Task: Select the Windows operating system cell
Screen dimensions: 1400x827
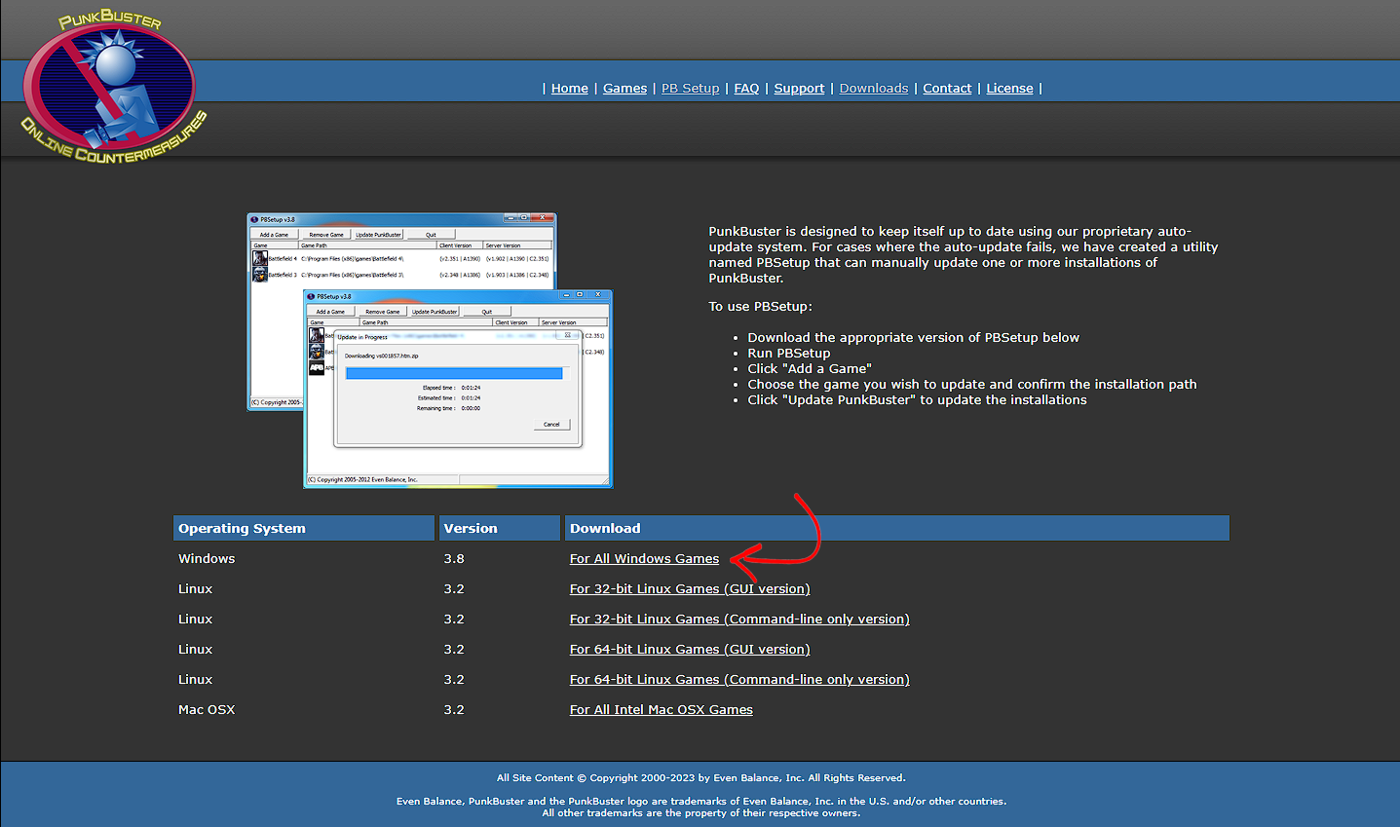Action: (207, 559)
